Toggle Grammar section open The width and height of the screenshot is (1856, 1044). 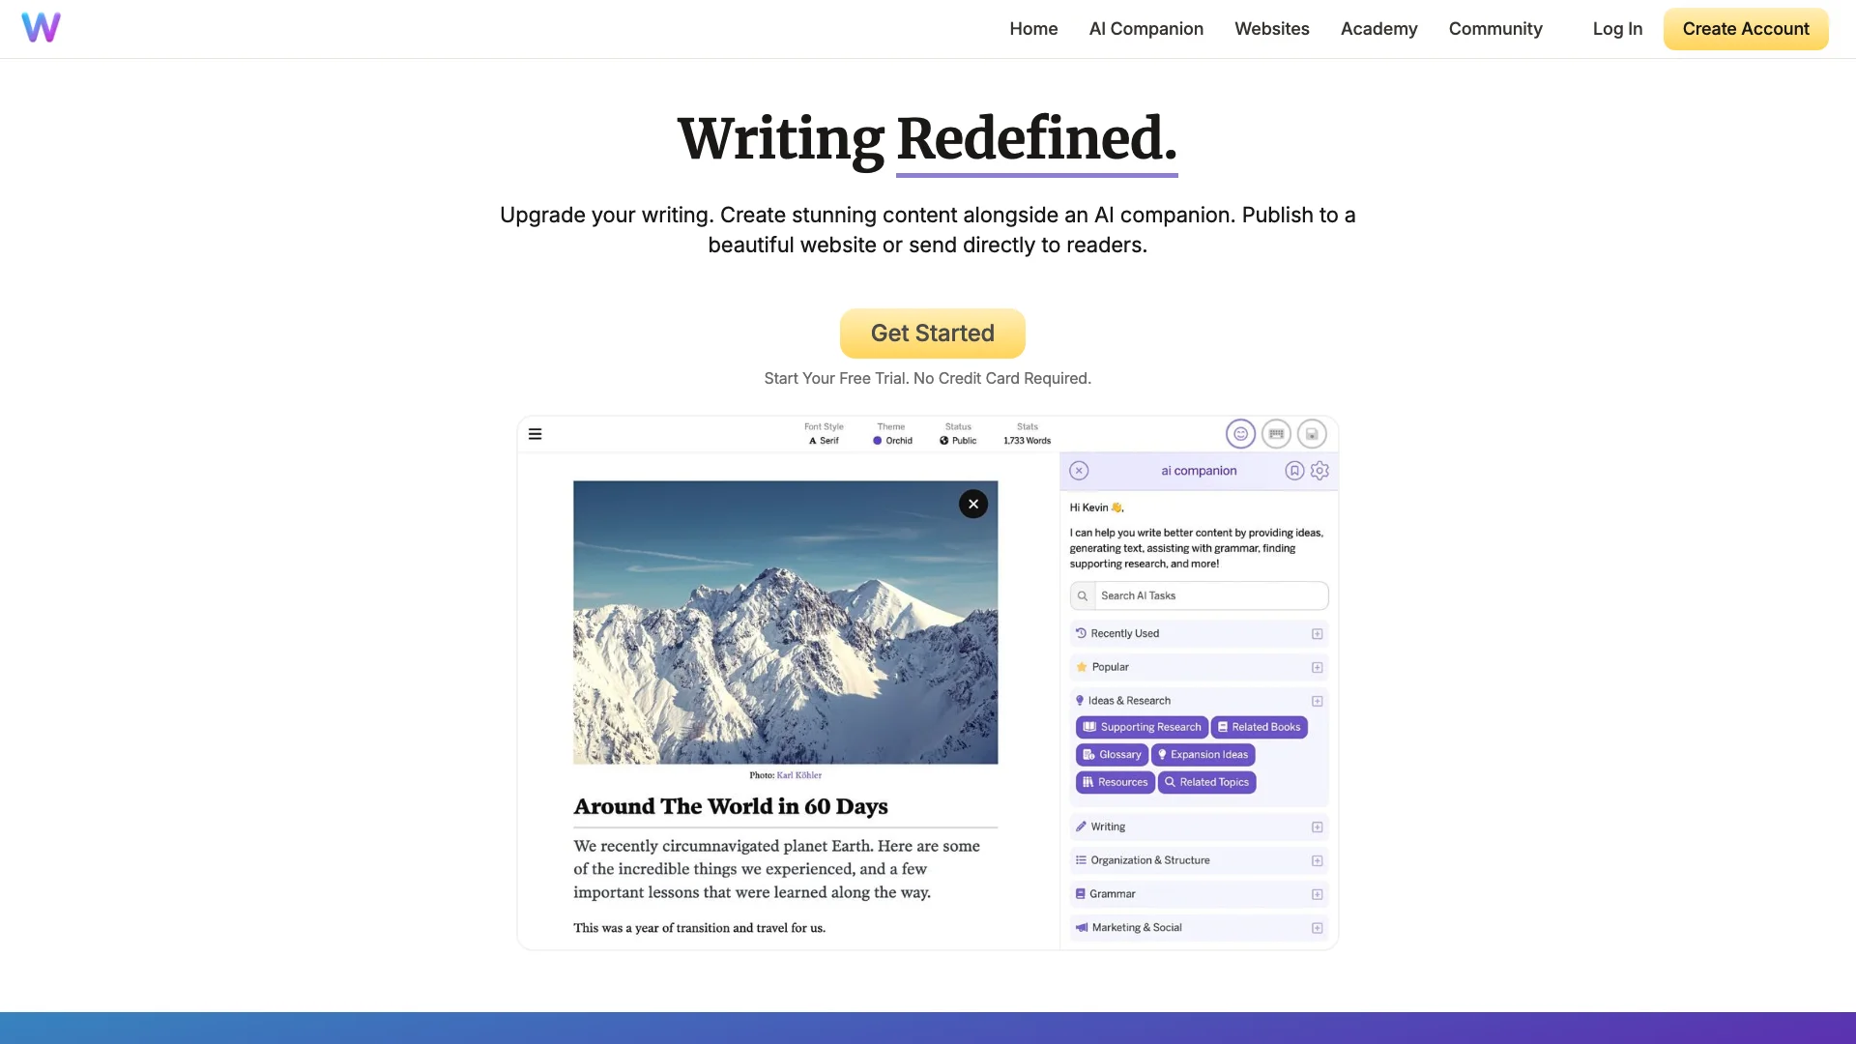coord(1316,893)
